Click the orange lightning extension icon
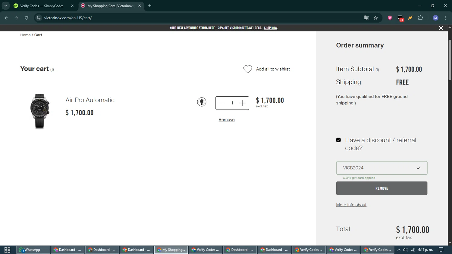Screen dimensions: 452x254 pos(410,18)
